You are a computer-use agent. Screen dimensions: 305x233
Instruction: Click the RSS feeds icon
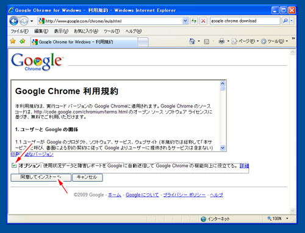tap(206, 41)
